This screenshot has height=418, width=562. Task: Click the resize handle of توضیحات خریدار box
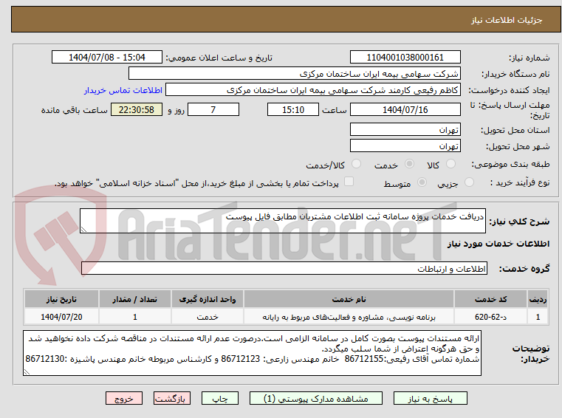(x=27, y=372)
